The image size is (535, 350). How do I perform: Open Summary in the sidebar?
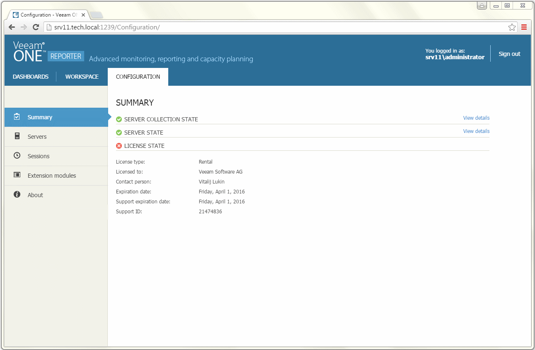(56, 117)
